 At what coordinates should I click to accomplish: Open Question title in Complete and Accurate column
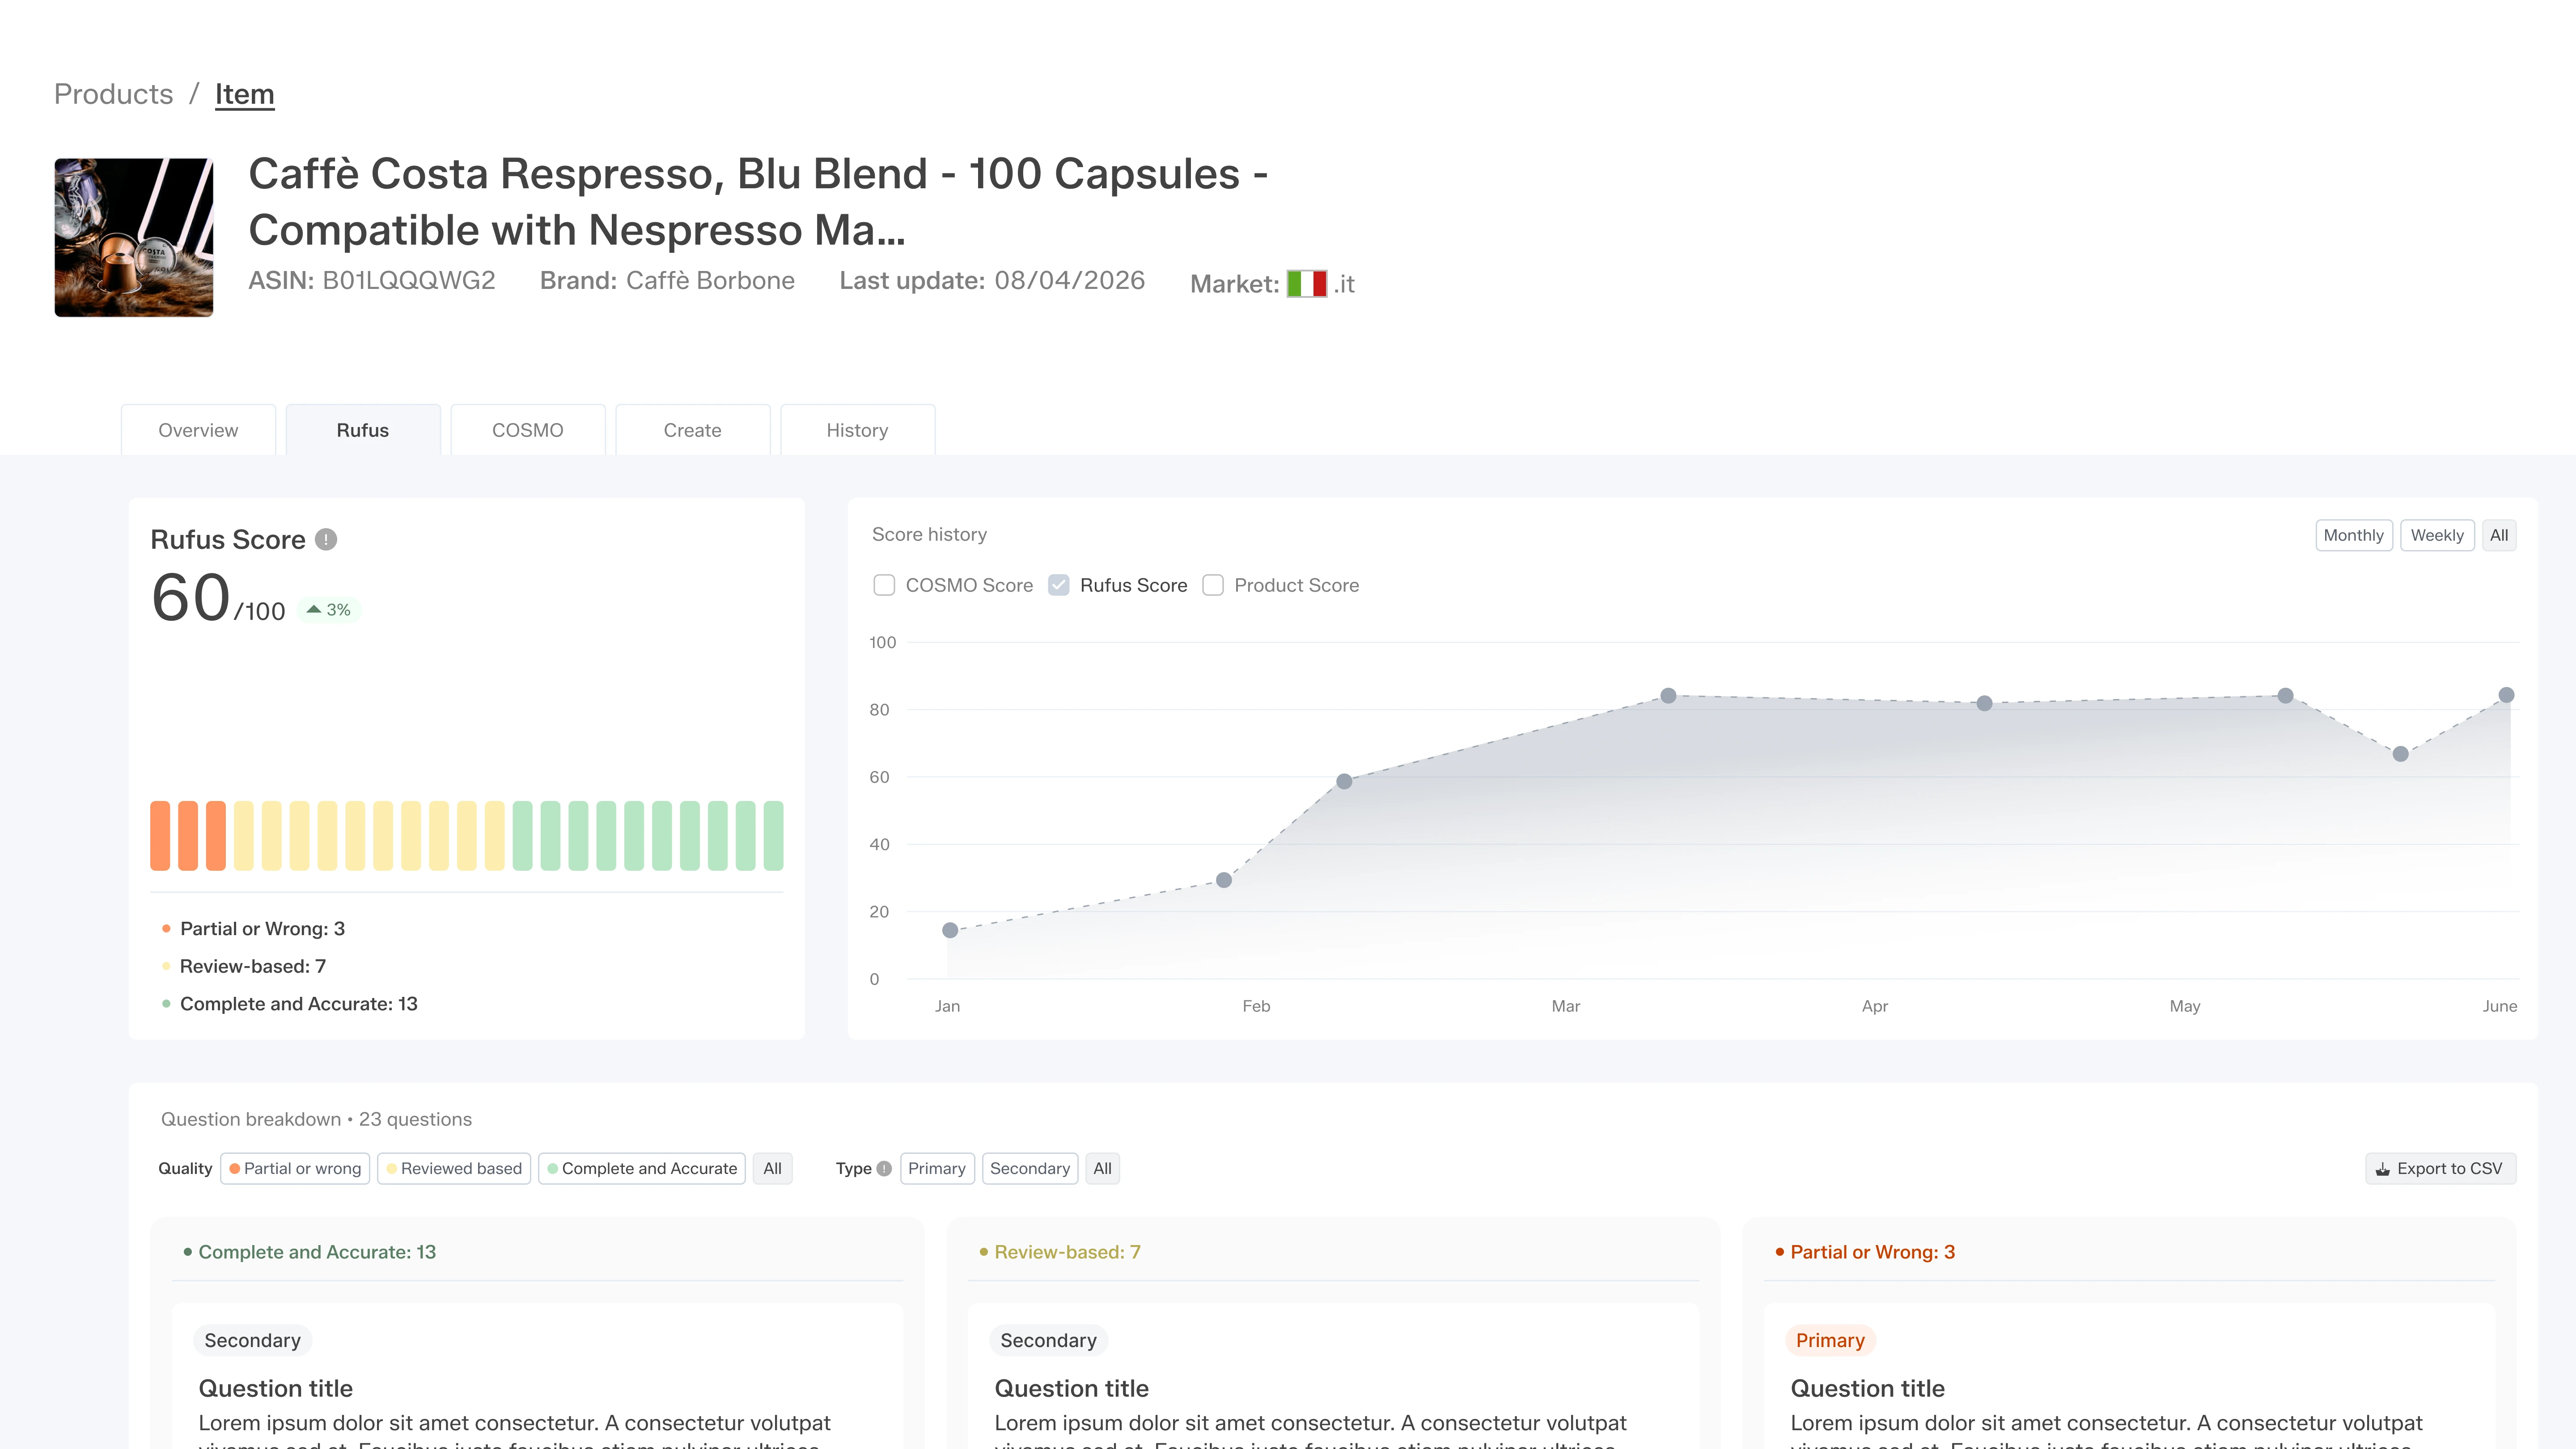275,1388
